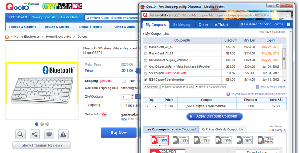Go home via breadcrumb house icon

7,37
